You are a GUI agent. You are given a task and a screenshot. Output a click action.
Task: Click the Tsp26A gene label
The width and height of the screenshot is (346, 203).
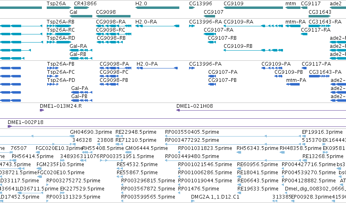(56, 4)
